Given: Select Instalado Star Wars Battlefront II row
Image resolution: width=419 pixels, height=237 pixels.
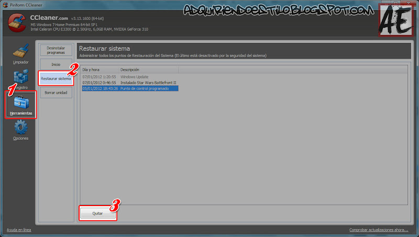Looking at the screenshot, I should (x=130, y=83).
